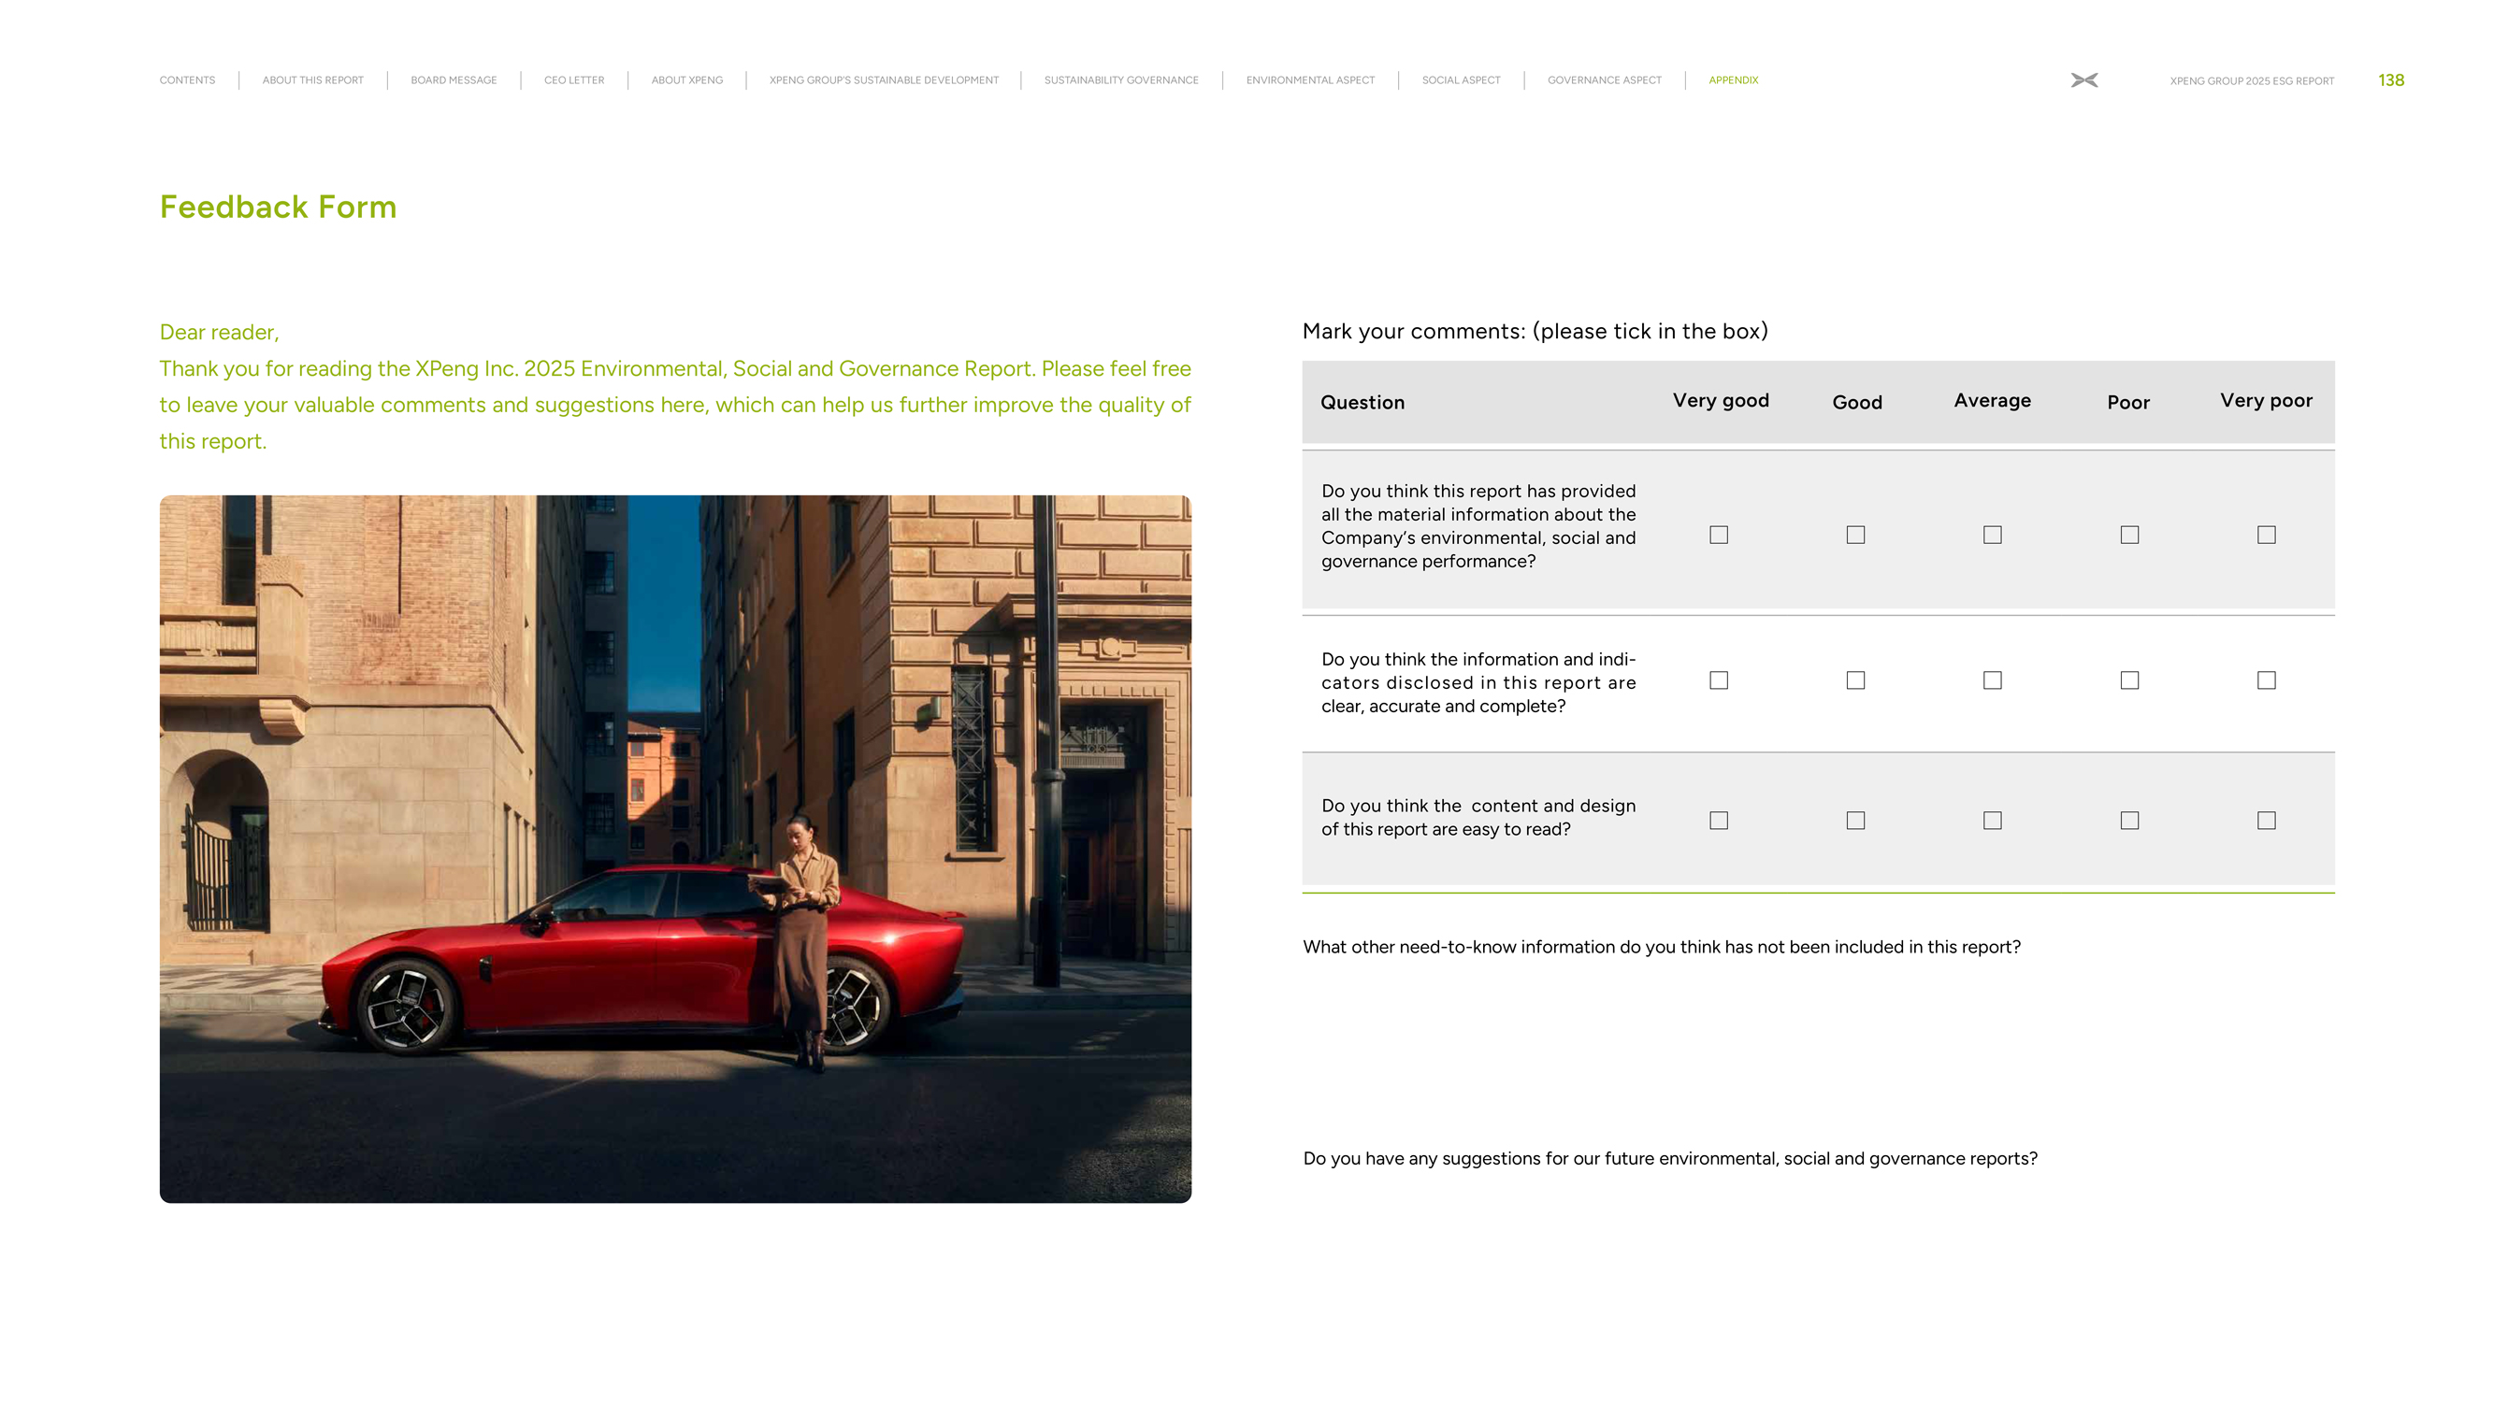Tick 'Good' for the clear, accurate and complete question
The width and height of the screenshot is (2494, 1402).
(x=1855, y=680)
